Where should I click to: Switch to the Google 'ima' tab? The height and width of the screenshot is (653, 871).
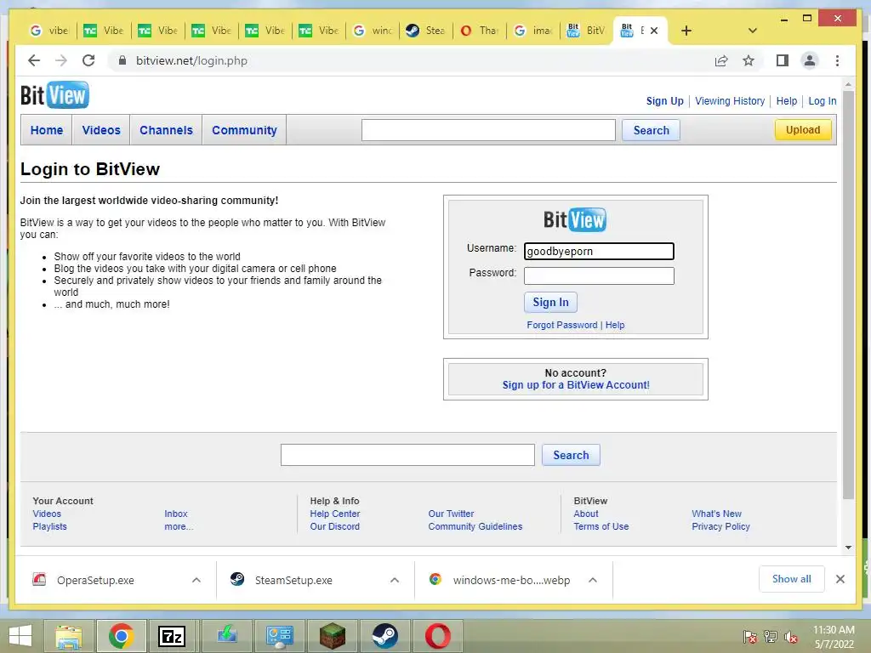tap(533, 31)
